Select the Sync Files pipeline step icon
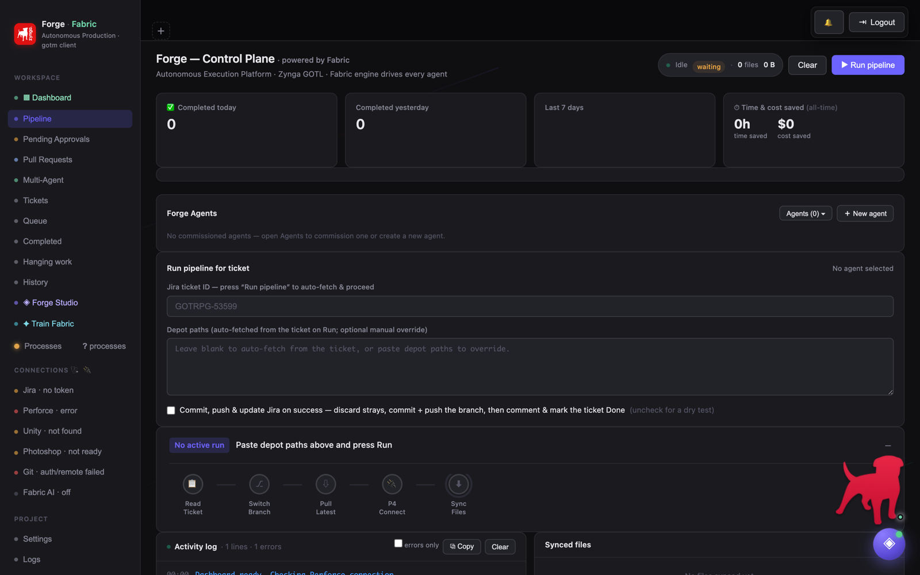Viewport: 920px width, 575px height. tap(459, 484)
